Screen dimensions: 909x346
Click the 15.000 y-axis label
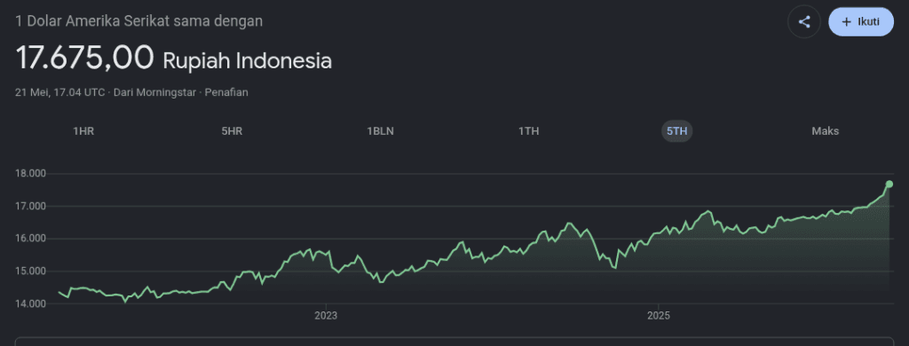[x=30, y=271]
